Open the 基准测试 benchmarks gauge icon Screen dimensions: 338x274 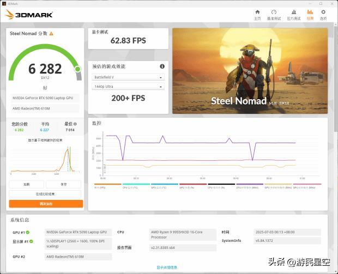[274, 14]
